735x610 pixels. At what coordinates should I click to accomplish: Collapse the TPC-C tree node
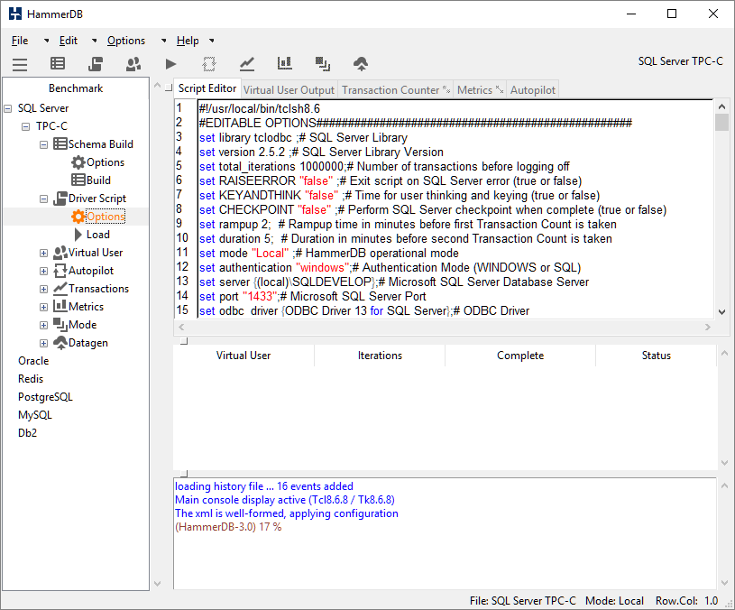pos(26,126)
